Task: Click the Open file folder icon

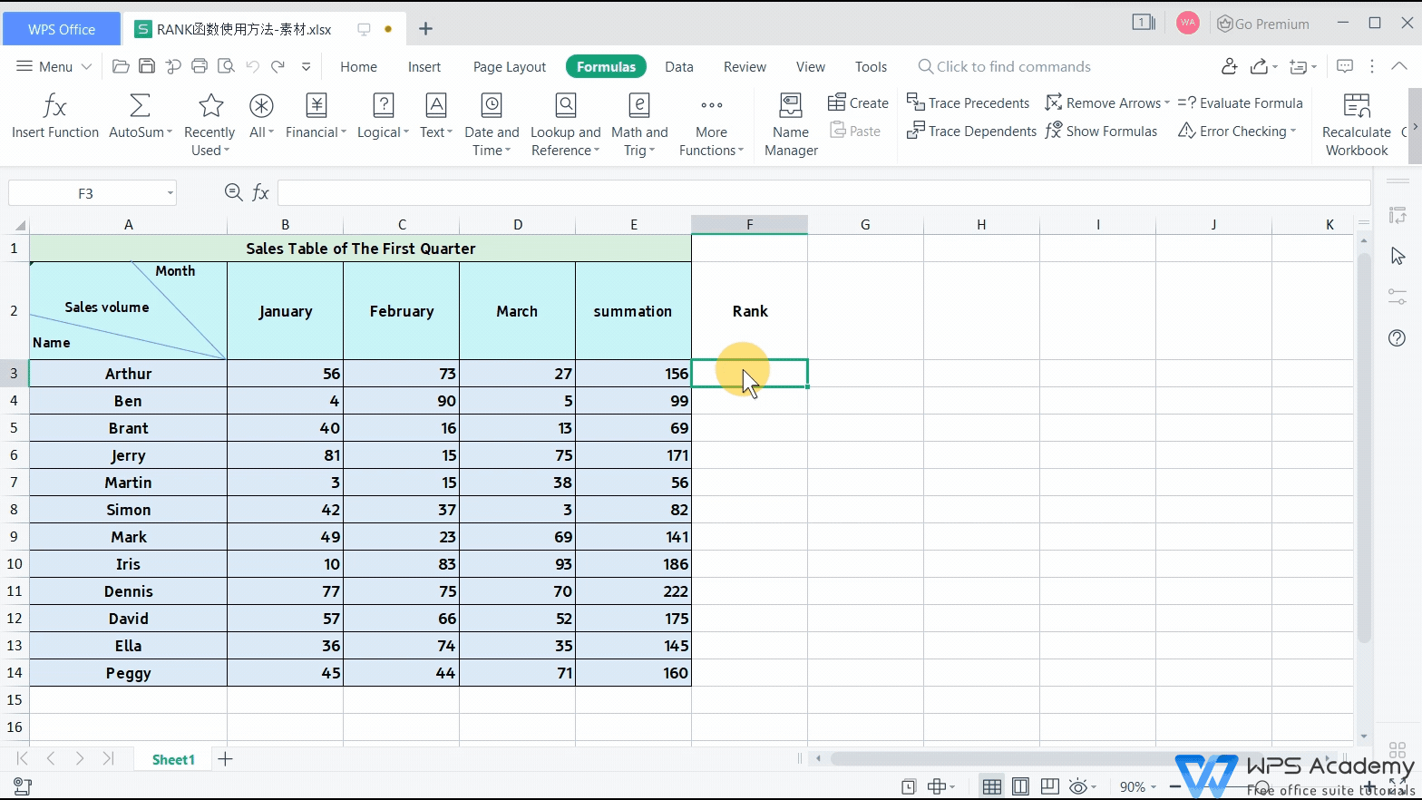Action: pyautogui.click(x=121, y=66)
